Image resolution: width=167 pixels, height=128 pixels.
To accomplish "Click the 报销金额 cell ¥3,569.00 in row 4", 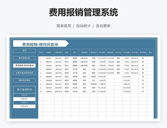I will tap(110, 69).
